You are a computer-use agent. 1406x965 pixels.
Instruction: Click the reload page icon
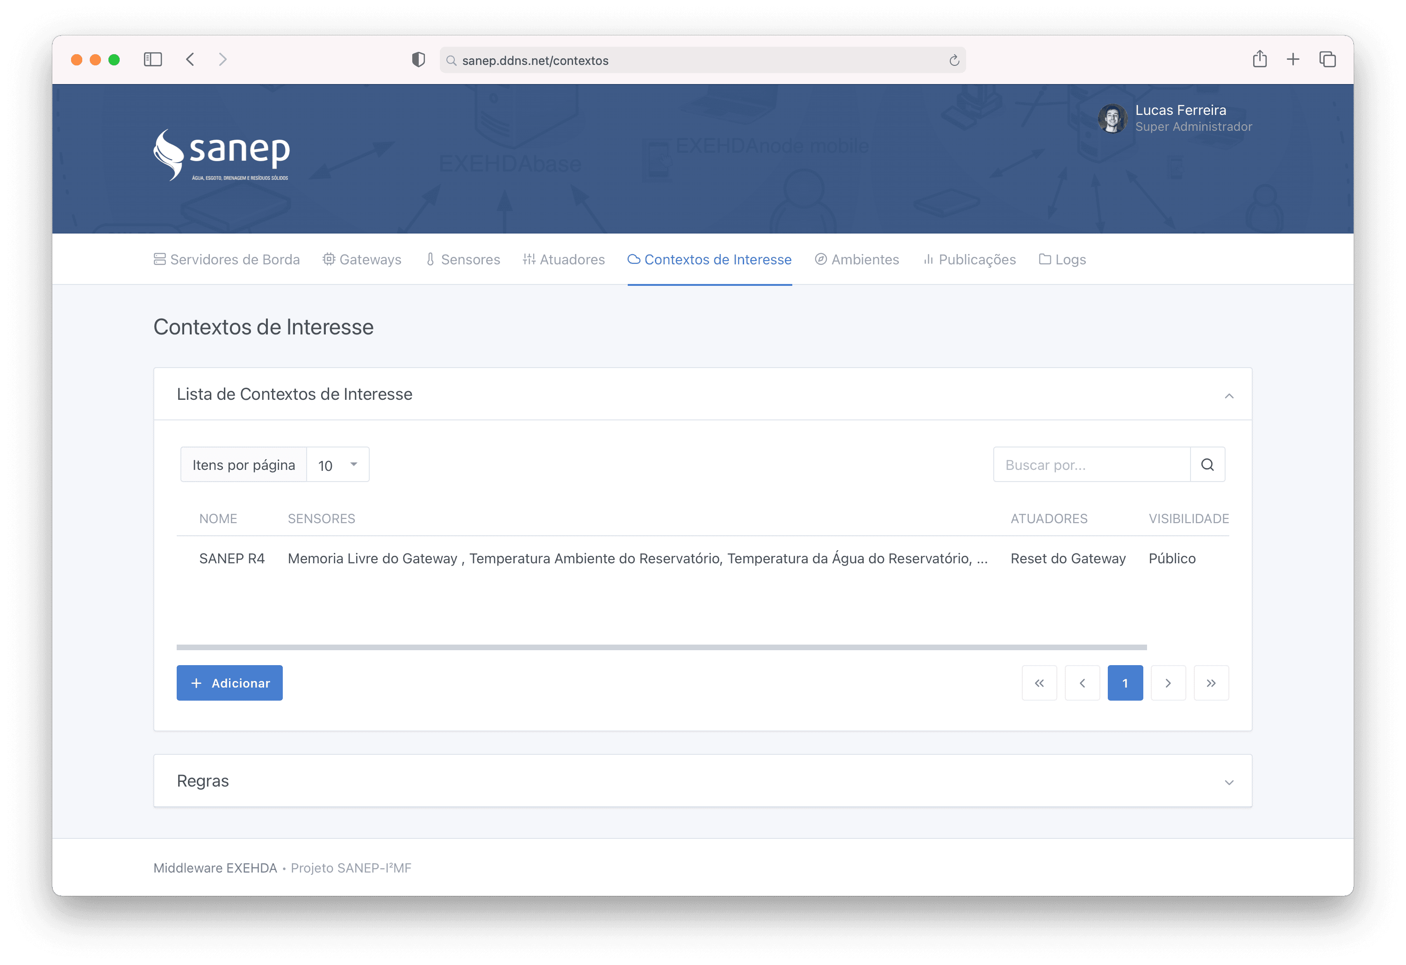954,60
